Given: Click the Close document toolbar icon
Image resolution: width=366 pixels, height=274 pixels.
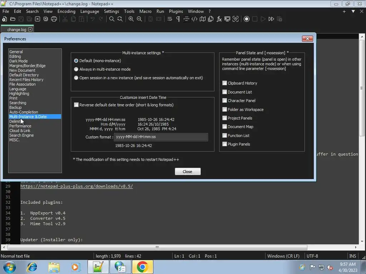Looking at the screenshot, I should pyautogui.click(x=38, y=19).
